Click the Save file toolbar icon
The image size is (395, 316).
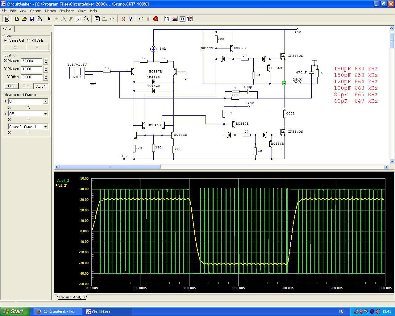(32, 19)
